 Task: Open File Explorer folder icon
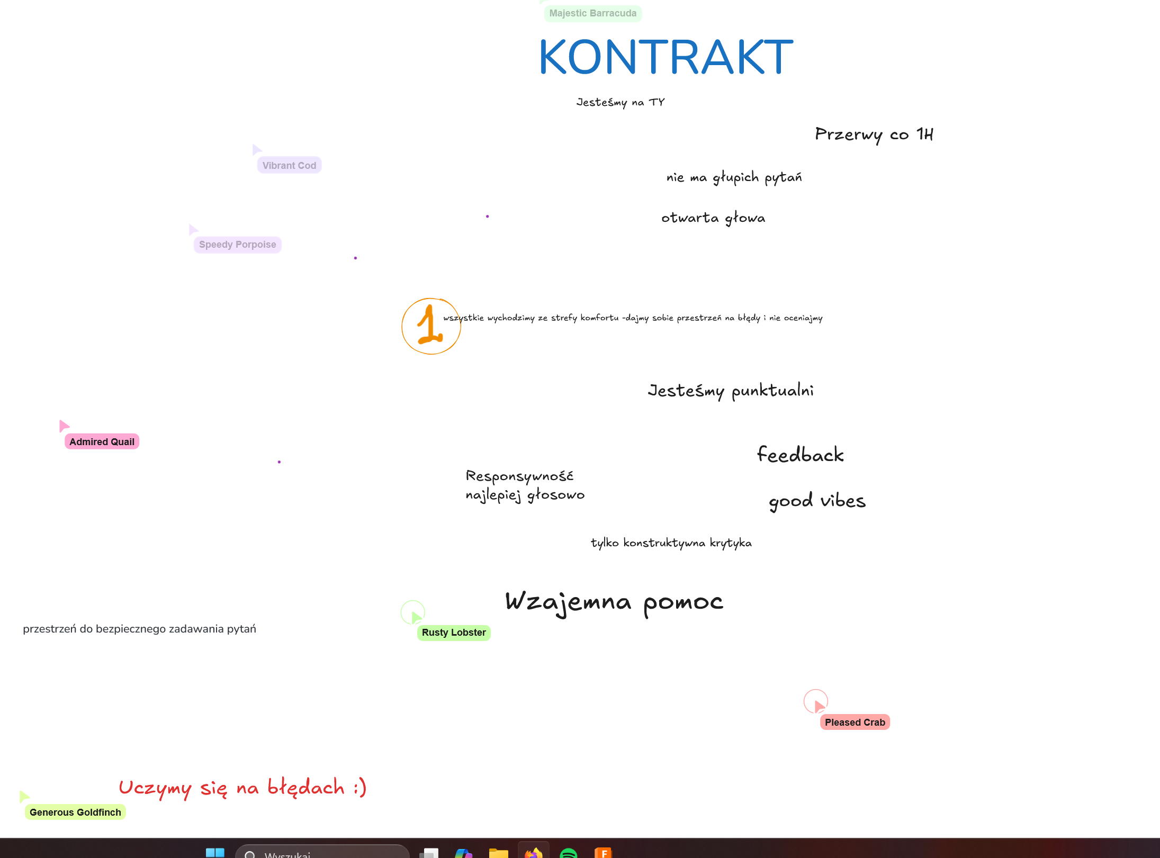click(x=498, y=853)
